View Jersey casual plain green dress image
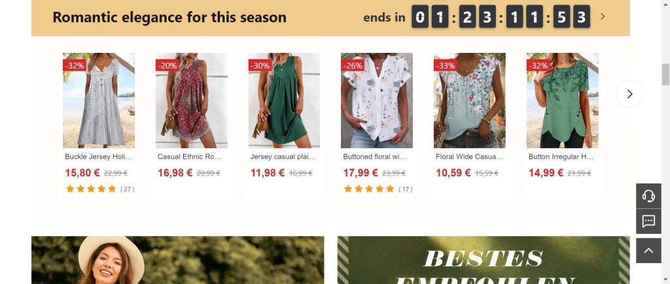This screenshot has height=284, width=670. (x=284, y=100)
